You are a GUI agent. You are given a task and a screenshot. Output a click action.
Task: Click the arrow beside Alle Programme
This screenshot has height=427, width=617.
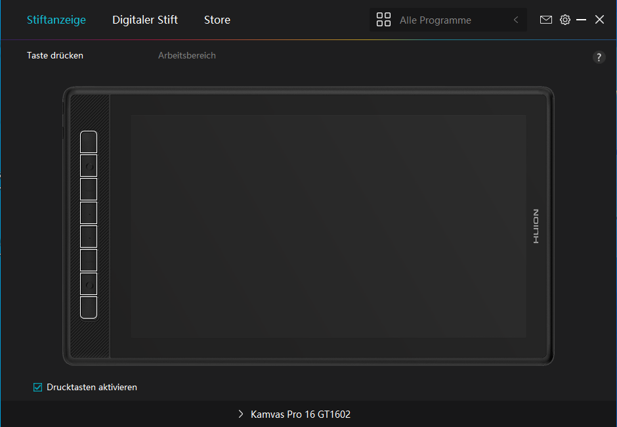(x=516, y=20)
